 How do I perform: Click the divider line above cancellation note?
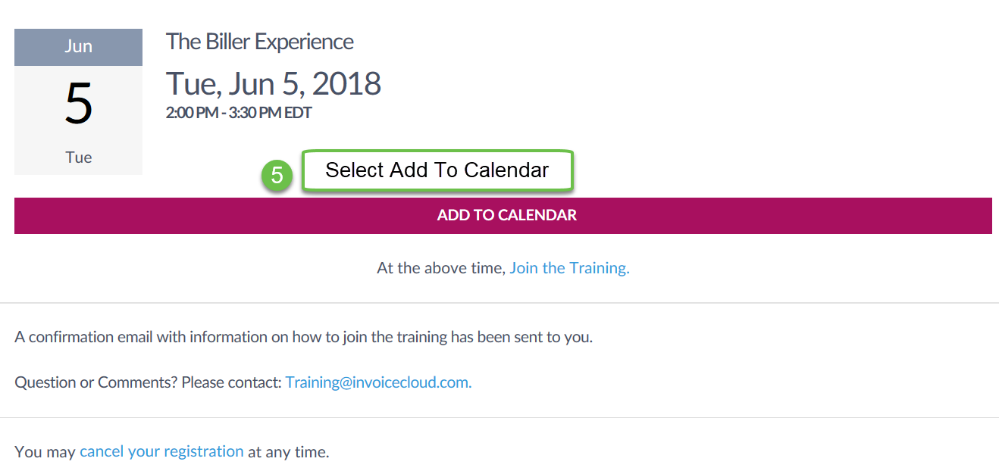coord(500,417)
